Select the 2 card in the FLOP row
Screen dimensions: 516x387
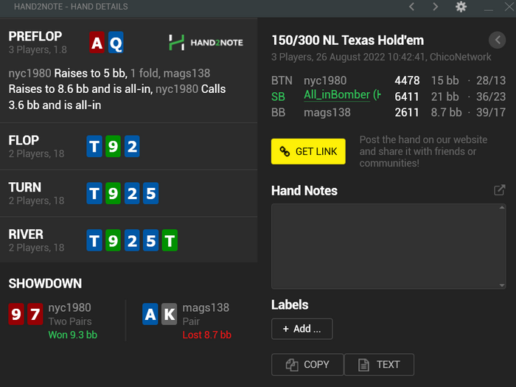pos(132,147)
